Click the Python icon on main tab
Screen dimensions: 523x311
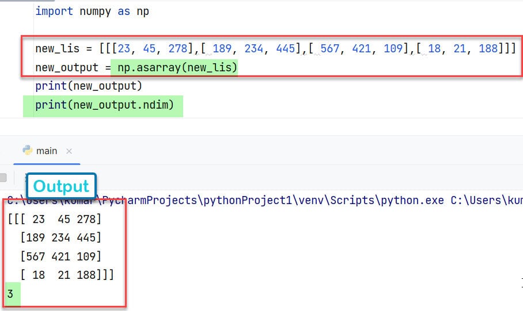(x=27, y=151)
